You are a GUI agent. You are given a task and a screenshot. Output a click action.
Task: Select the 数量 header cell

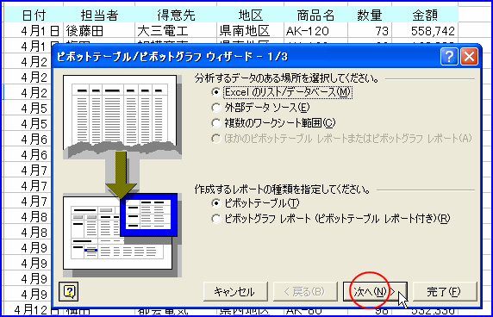click(x=370, y=15)
